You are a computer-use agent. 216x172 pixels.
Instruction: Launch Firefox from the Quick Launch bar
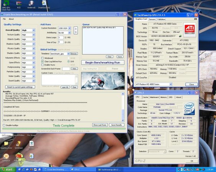pos(31,170)
